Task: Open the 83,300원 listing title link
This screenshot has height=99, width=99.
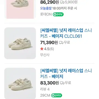Action: click(x=66, y=74)
